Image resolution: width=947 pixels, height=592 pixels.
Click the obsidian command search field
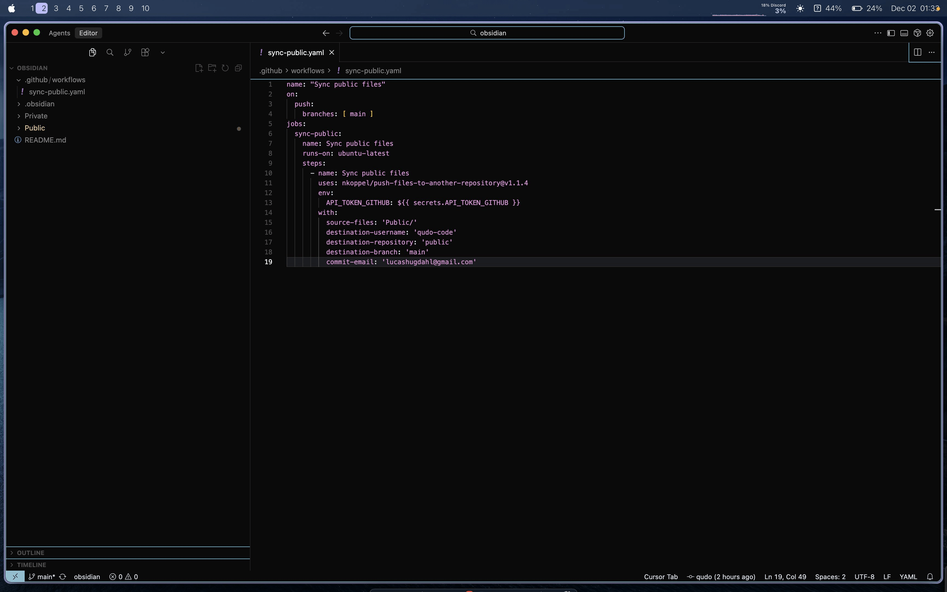[487, 33]
